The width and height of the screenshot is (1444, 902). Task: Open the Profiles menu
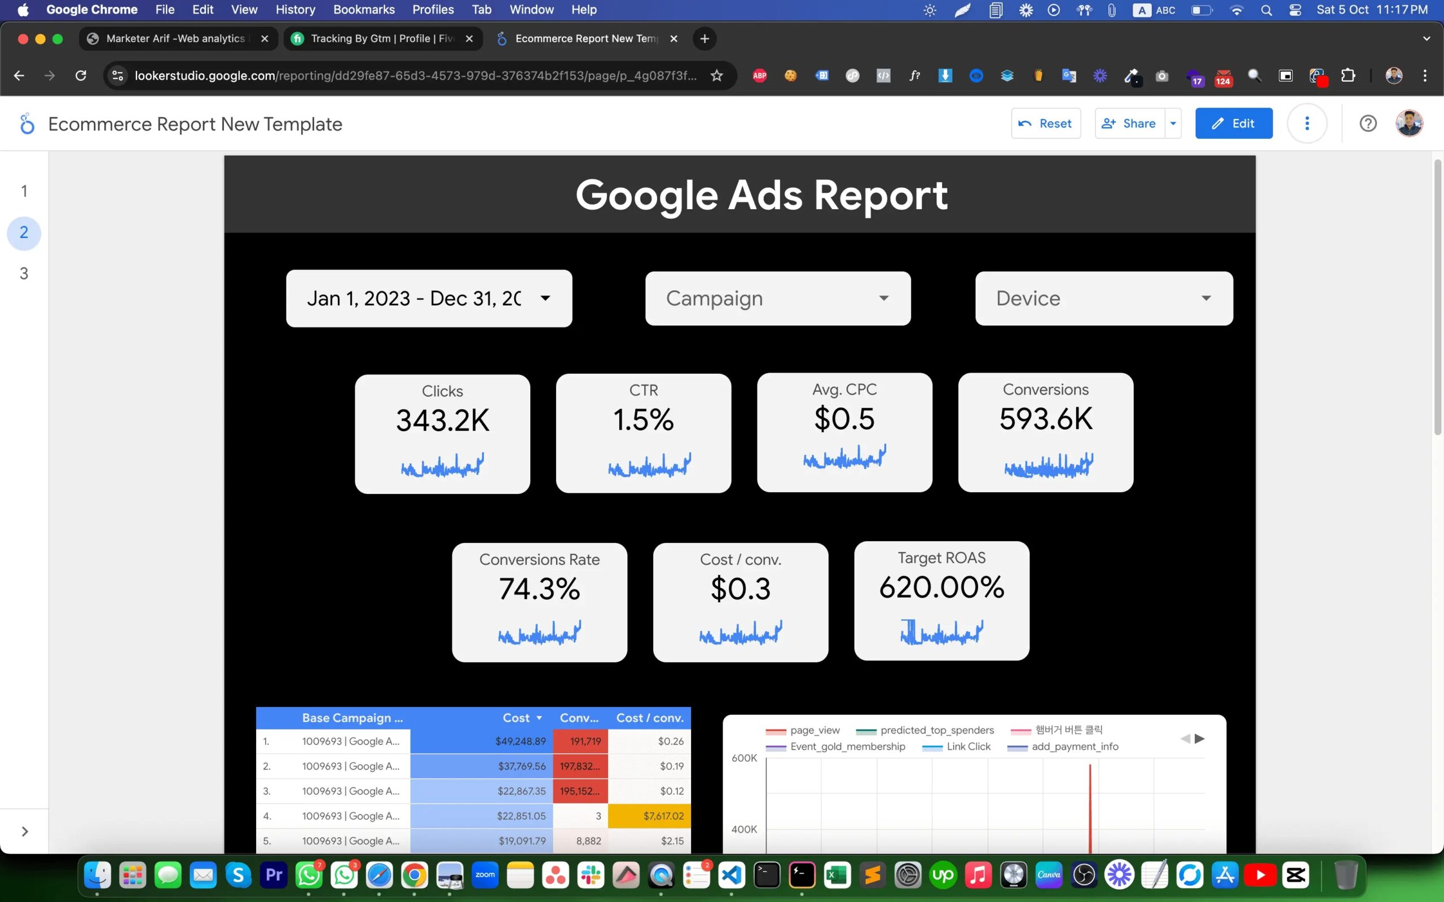tap(433, 10)
